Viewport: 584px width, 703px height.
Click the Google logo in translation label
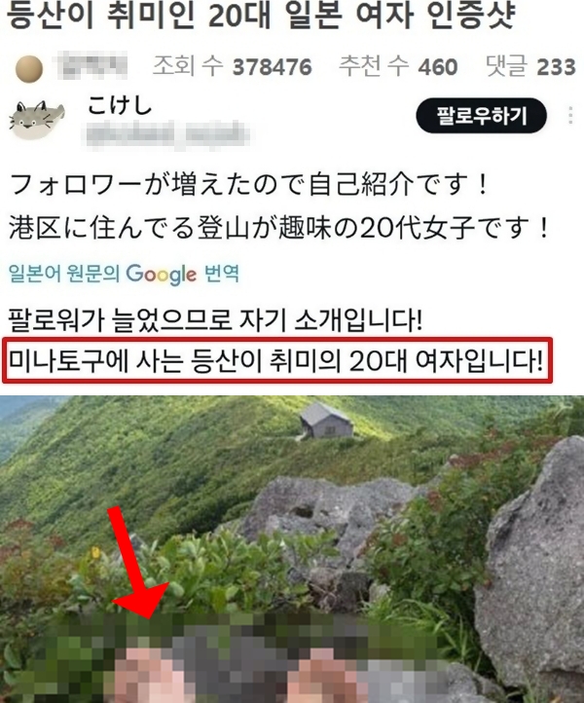[x=161, y=275]
